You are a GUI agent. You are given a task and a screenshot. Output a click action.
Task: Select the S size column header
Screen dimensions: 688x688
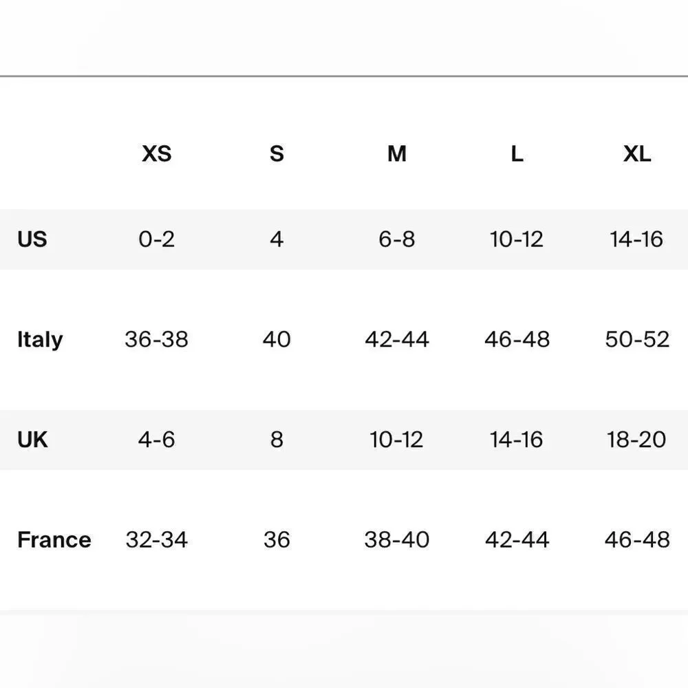[277, 153]
